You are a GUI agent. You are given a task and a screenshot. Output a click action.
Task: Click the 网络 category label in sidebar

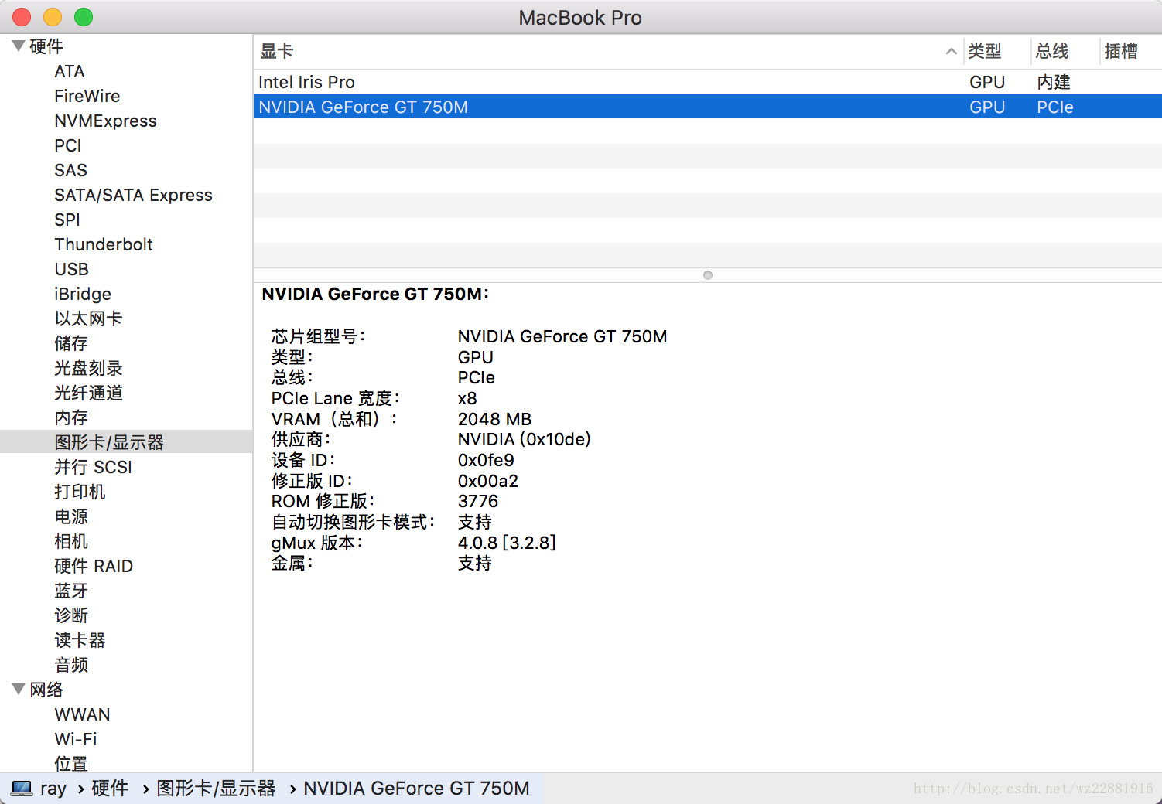tap(46, 690)
